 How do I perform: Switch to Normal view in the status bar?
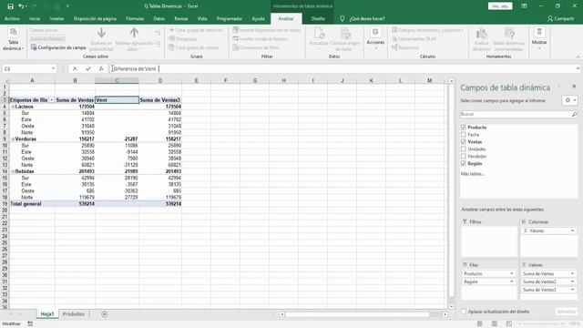(480, 324)
